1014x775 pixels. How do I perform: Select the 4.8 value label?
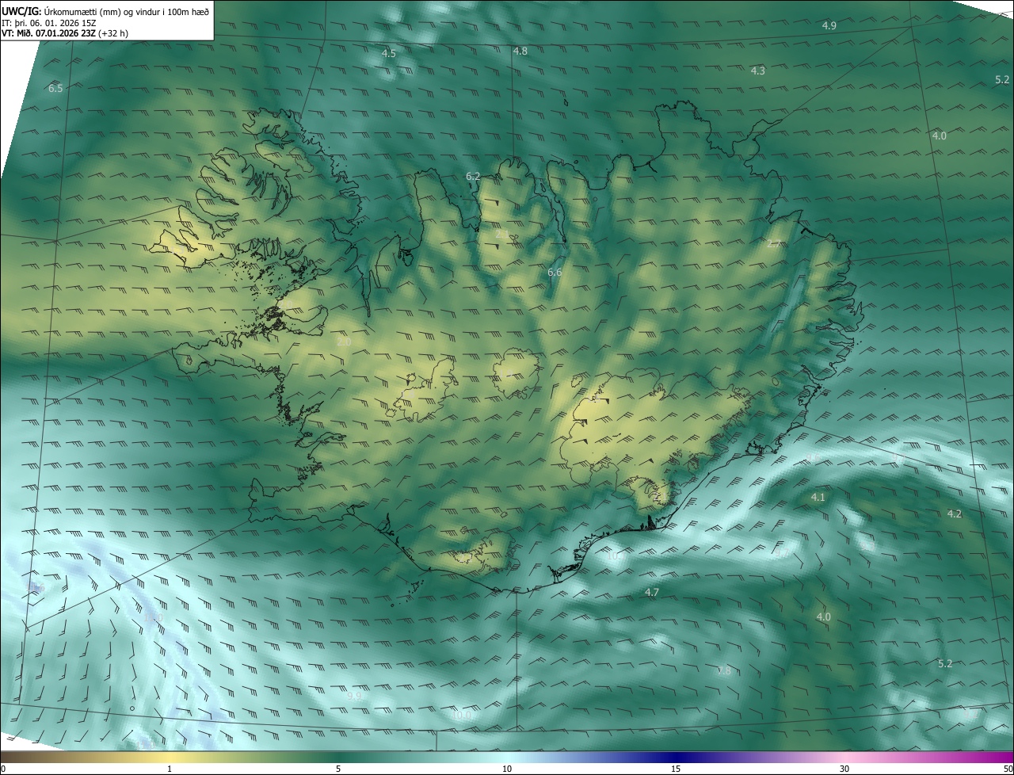(520, 51)
